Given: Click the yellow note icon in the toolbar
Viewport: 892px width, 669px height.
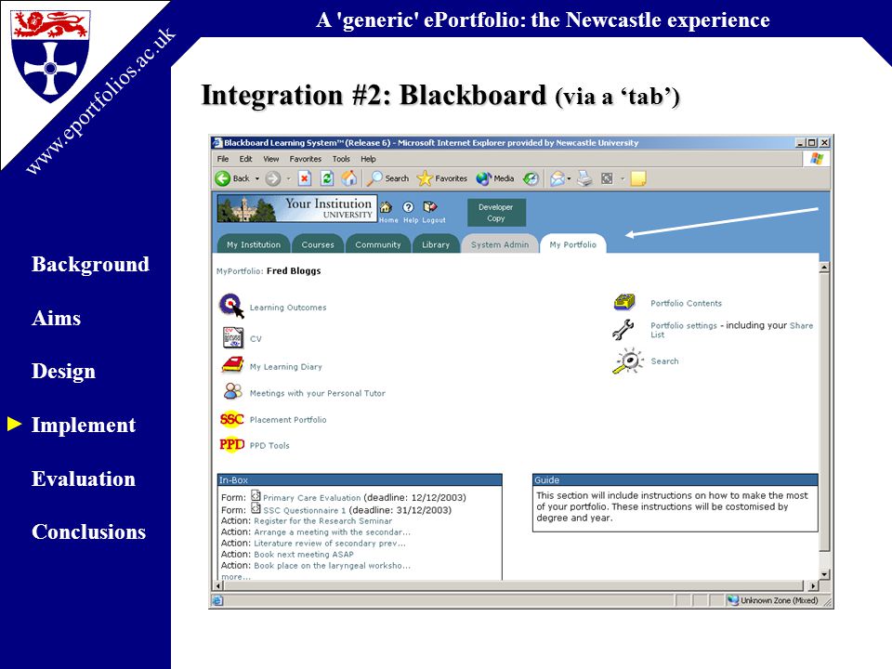Looking at the screenshot, I should [638, 178].
